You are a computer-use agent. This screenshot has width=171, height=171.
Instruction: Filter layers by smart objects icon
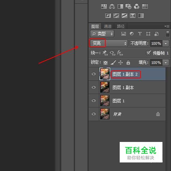click(x=156, y=34)
